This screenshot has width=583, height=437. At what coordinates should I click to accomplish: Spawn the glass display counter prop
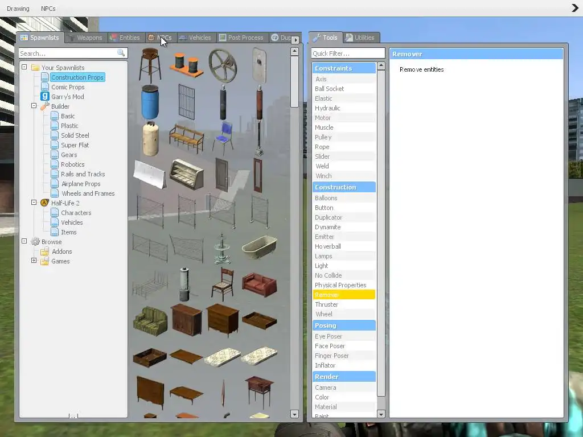click(186, 174)
